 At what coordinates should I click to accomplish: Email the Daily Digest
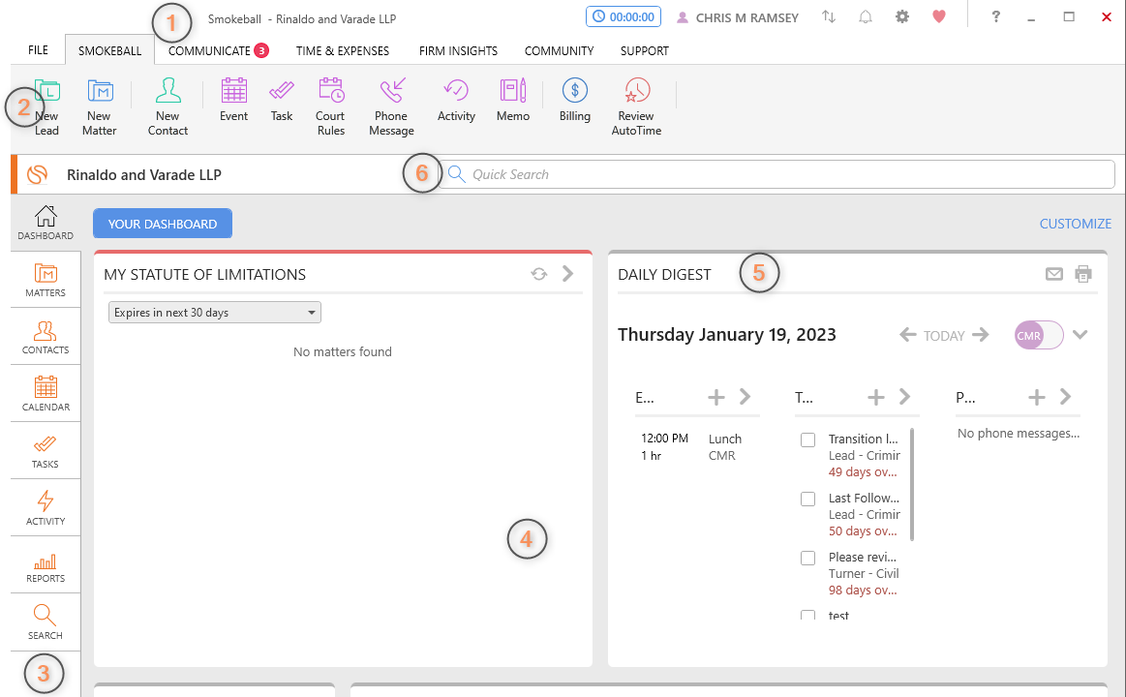tap(1053, 274)
